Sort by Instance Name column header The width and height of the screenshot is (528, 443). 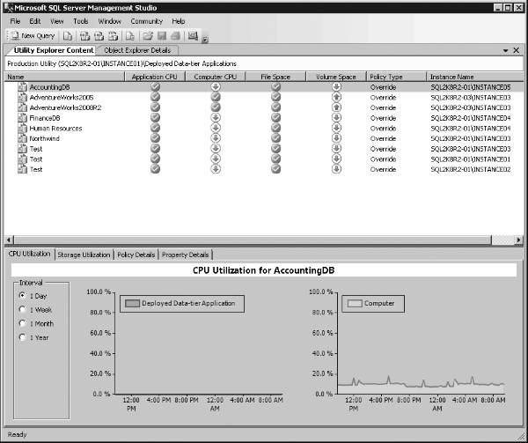pos(475,77)
